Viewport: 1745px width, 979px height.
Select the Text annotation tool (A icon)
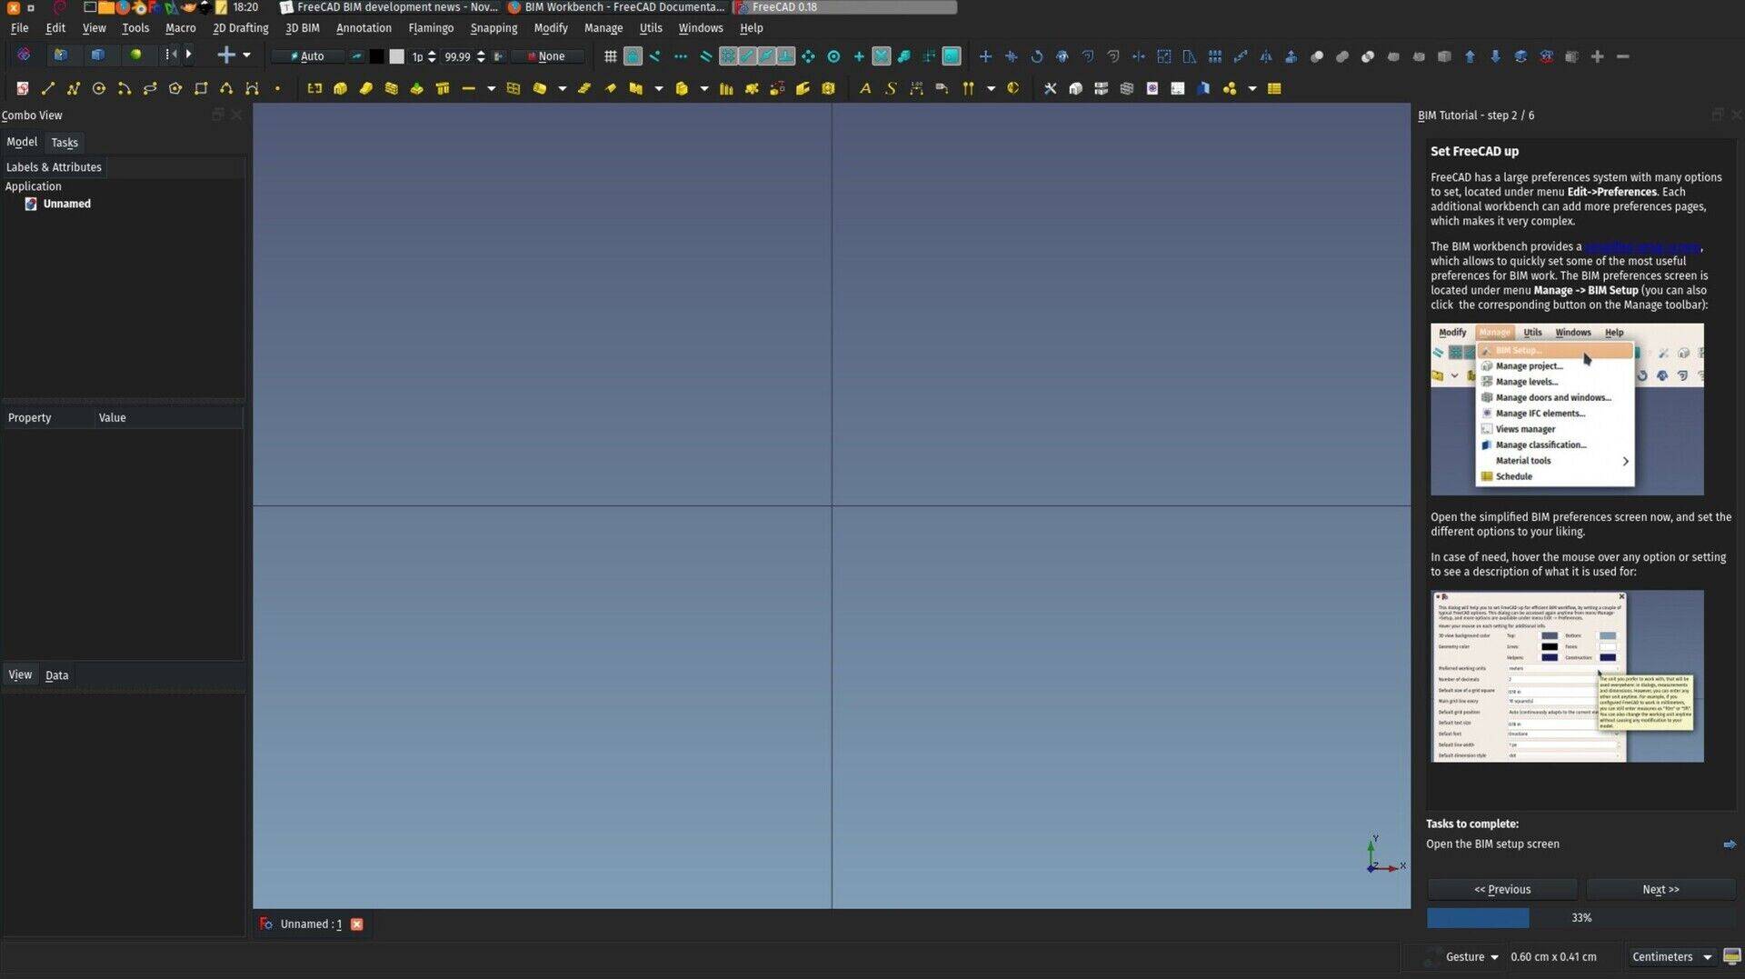pos(864,88)
